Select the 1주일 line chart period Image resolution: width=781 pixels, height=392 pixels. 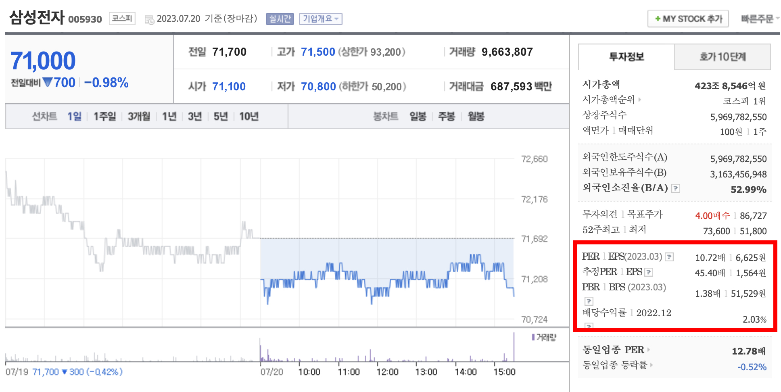(x=105, y=117)
